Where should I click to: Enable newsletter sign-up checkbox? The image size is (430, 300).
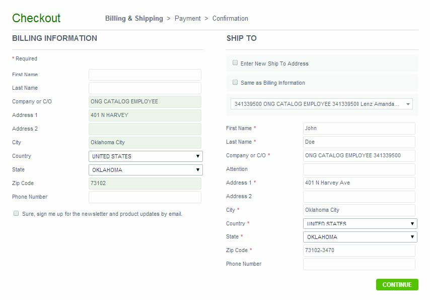[x=17, y=213]
